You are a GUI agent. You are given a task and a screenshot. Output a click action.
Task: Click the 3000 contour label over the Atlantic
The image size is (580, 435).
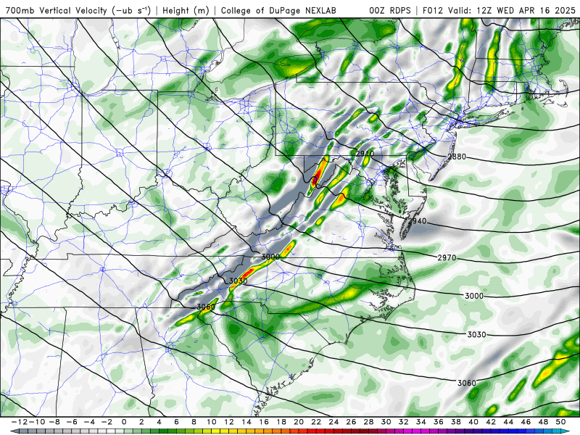tap(474, 296)
